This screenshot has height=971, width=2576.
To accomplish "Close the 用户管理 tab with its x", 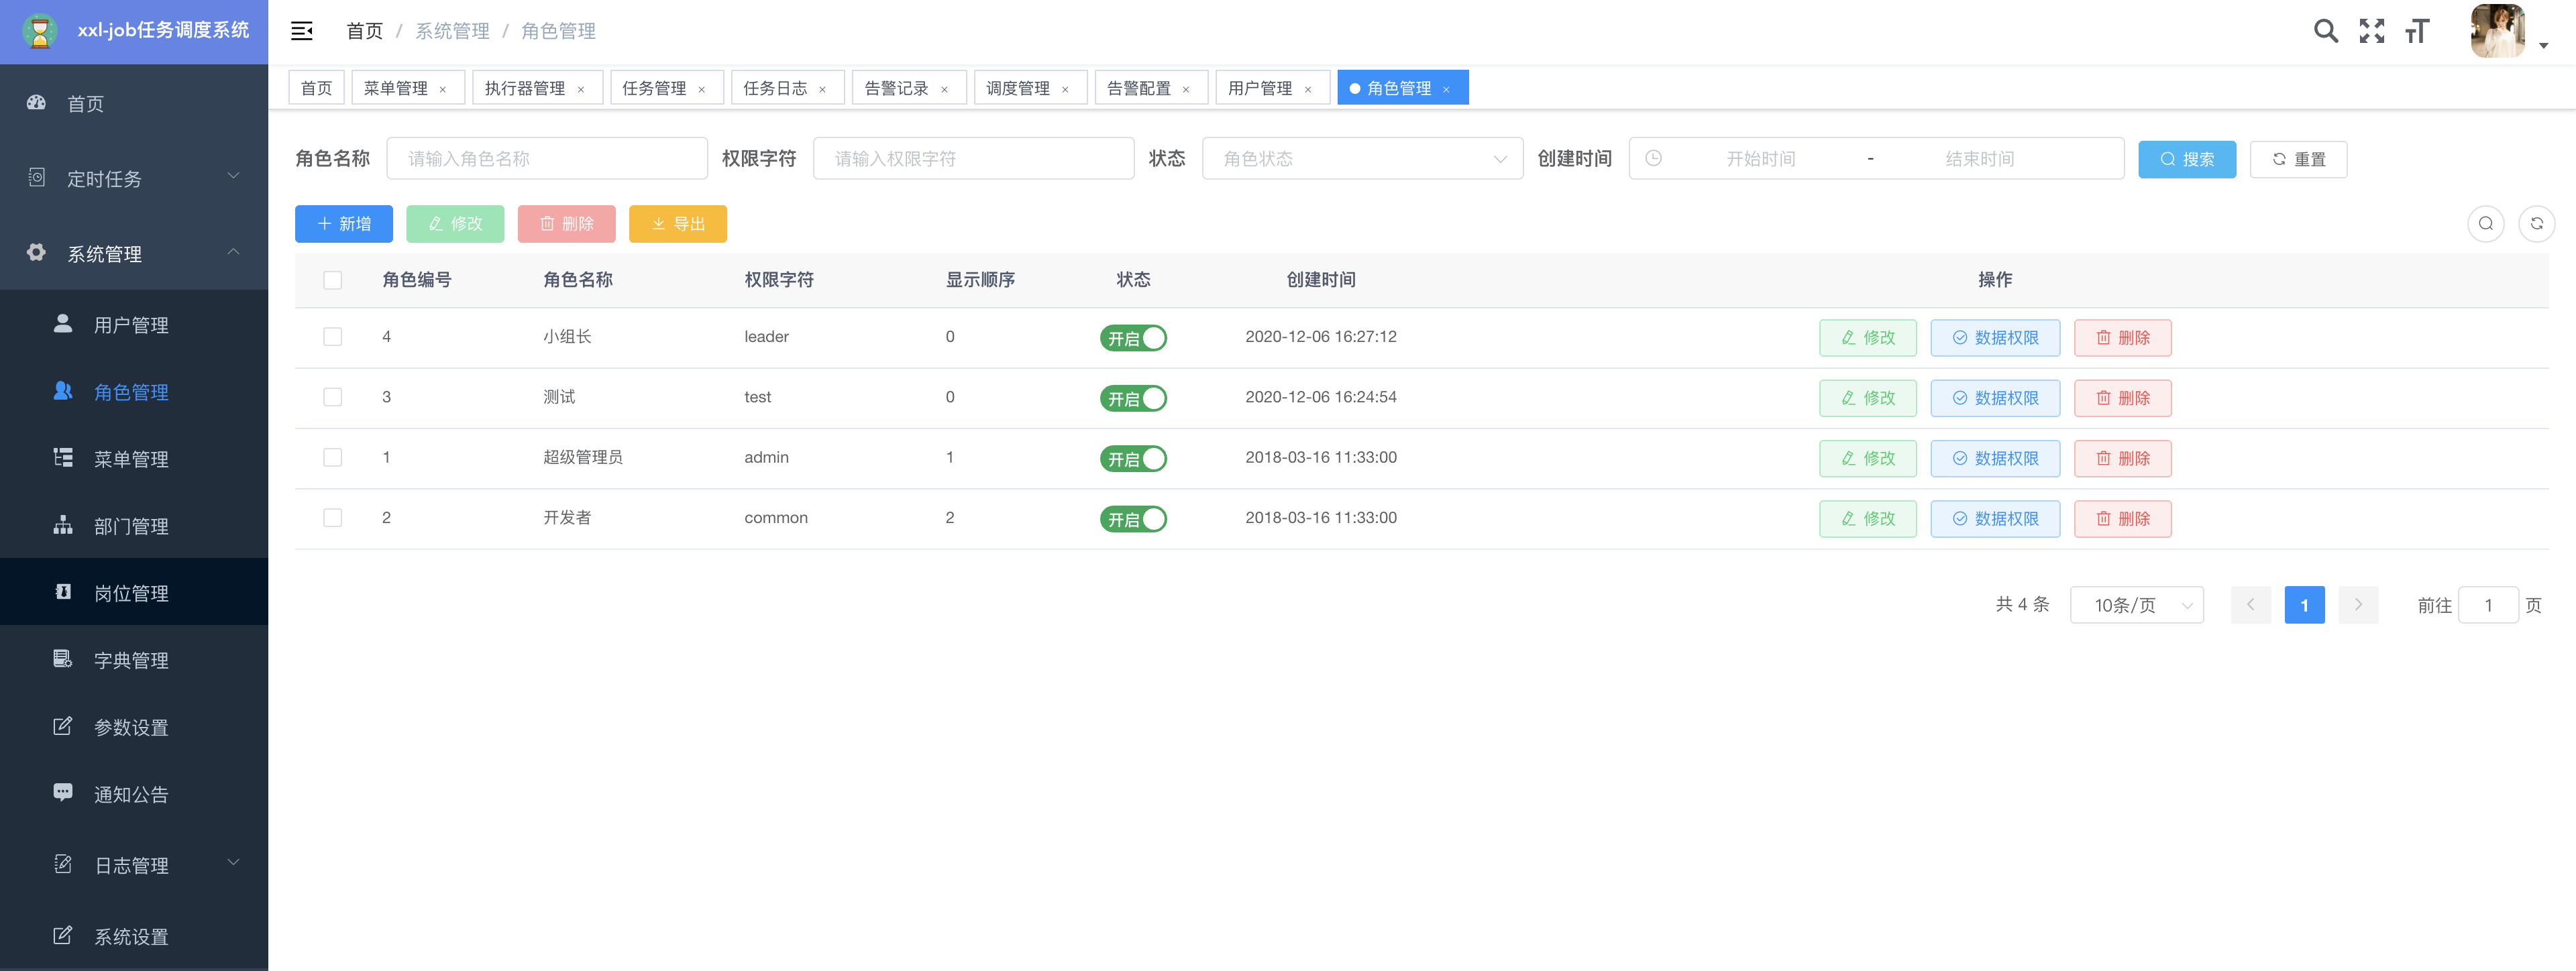I will pos(1307,89).
